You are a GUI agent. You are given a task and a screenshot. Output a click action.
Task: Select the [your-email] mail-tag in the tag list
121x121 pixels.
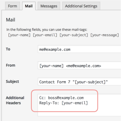(x=45, y=35)
